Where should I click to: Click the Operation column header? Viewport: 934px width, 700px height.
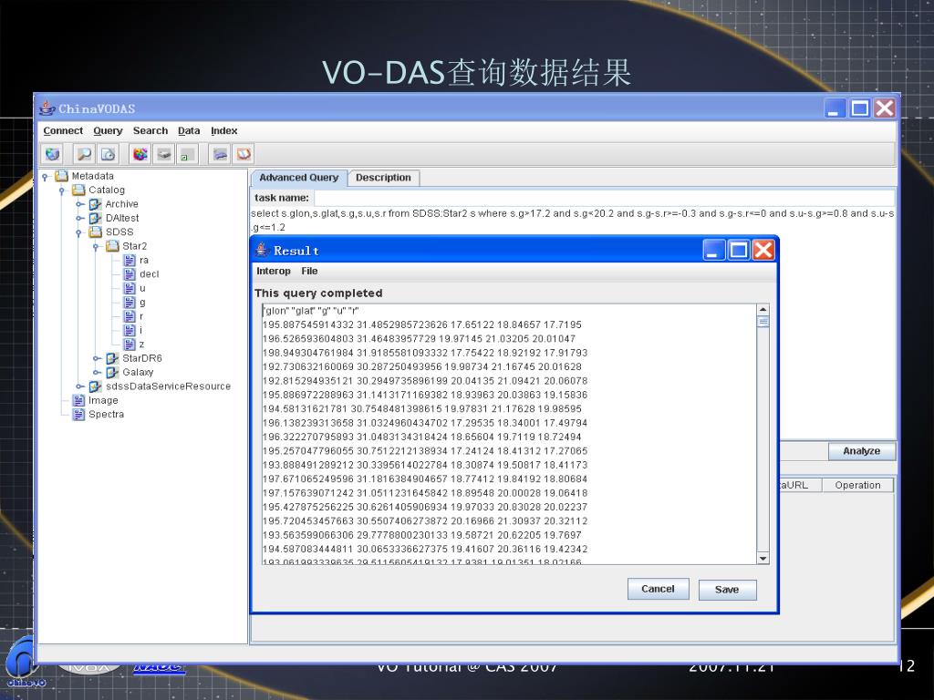[857, 485]
